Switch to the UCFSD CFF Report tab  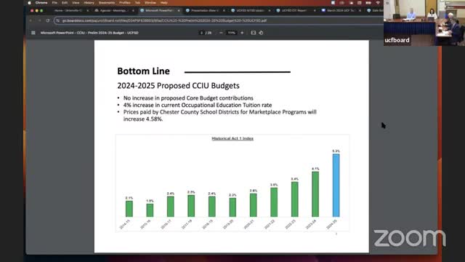click(x=295, y=10)
